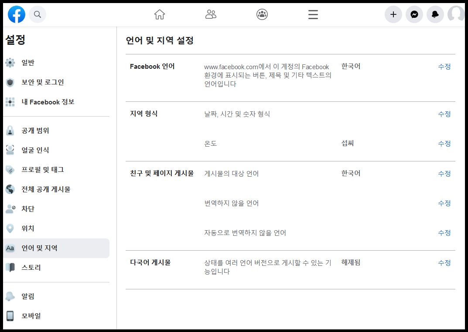Click tag icon next to 프로필 및 태그

[x=10, y=170]
